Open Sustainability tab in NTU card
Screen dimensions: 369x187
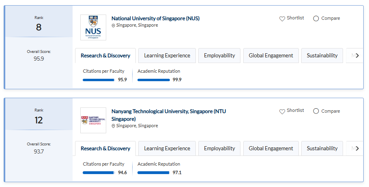click(x=322, y=148)
